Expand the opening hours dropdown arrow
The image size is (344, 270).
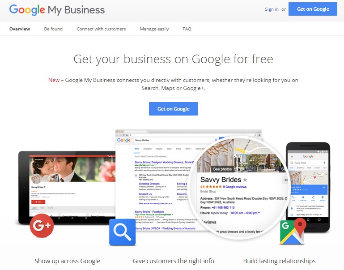pyautogui.click(x=259, y=213)
